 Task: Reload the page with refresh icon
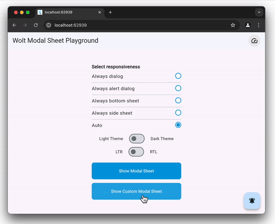[x=36, y=25]
